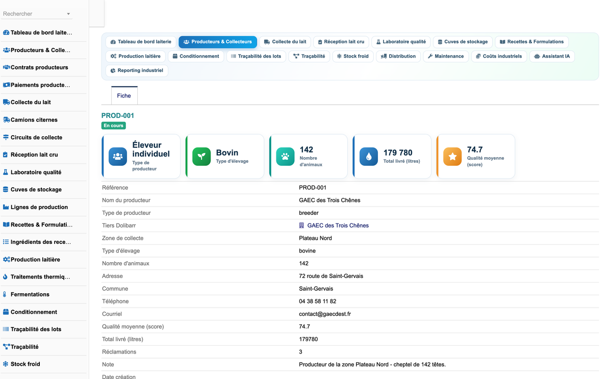Select the email contact@gaecdest.fr value

tap(325, 314)
